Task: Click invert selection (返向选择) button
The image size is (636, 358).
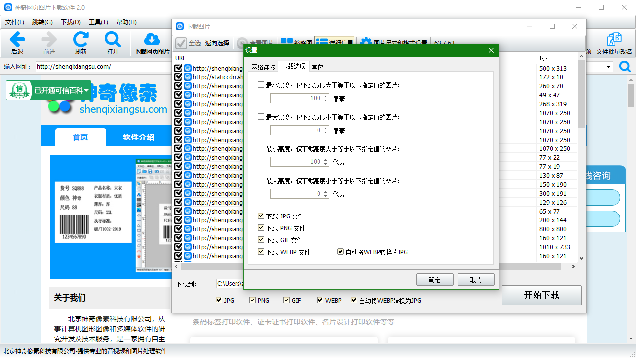Action: click(x=217, y=43)
